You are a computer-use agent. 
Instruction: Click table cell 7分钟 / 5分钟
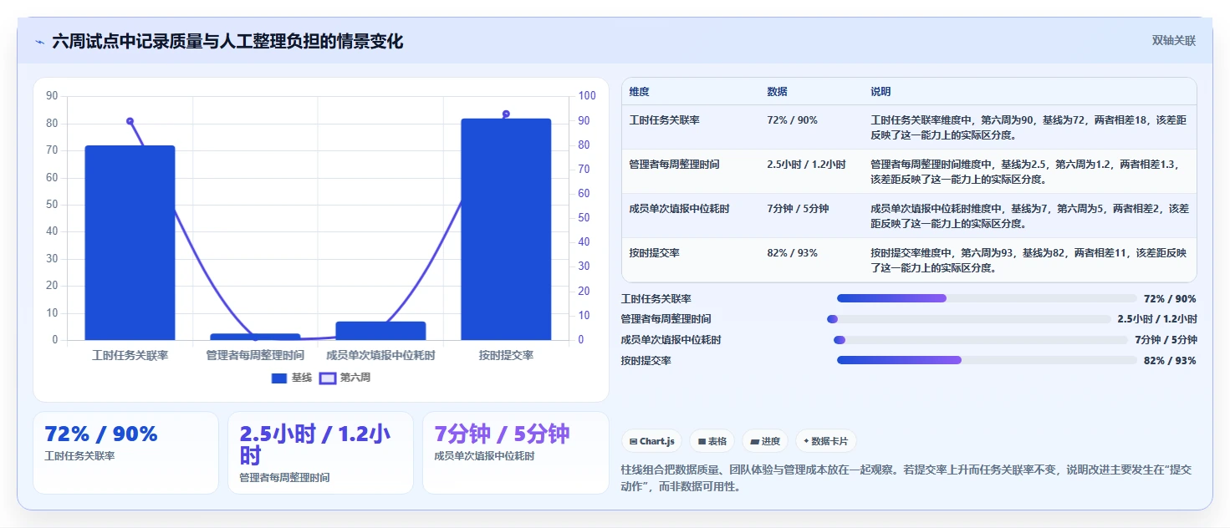(798, 209)
